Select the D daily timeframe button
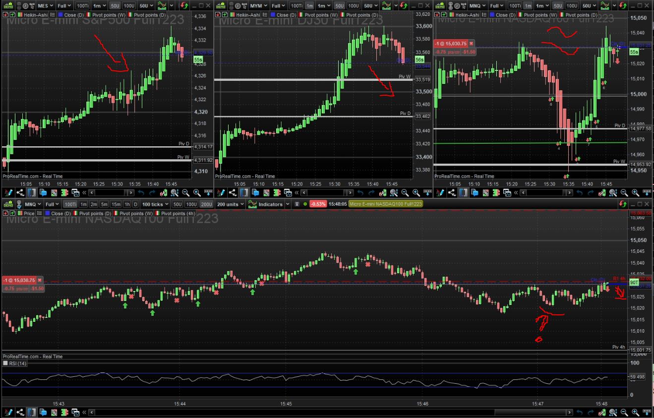Screen dimensions: 654x418 click(135, 204)
